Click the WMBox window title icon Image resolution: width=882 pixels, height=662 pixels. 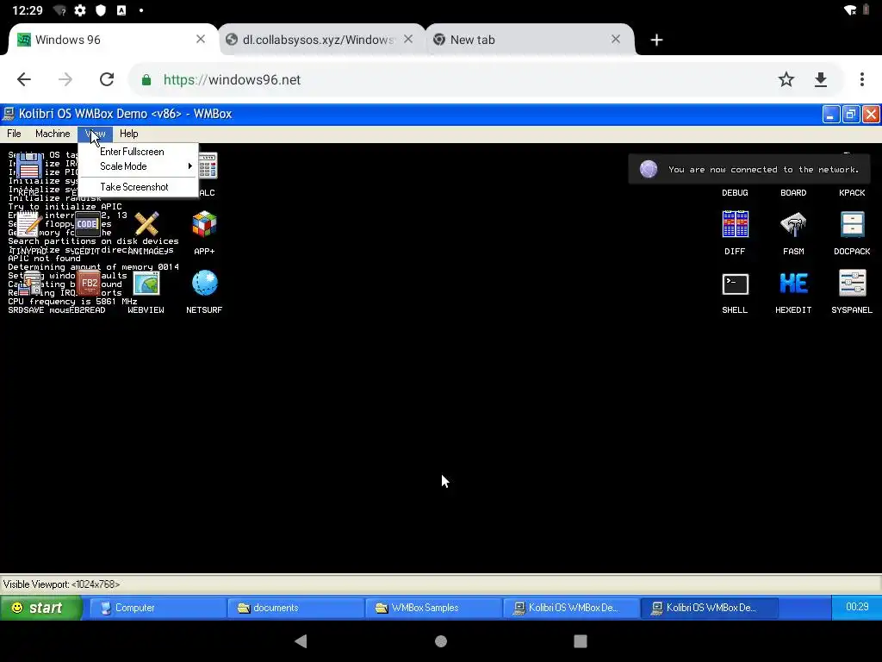(9, 114)
